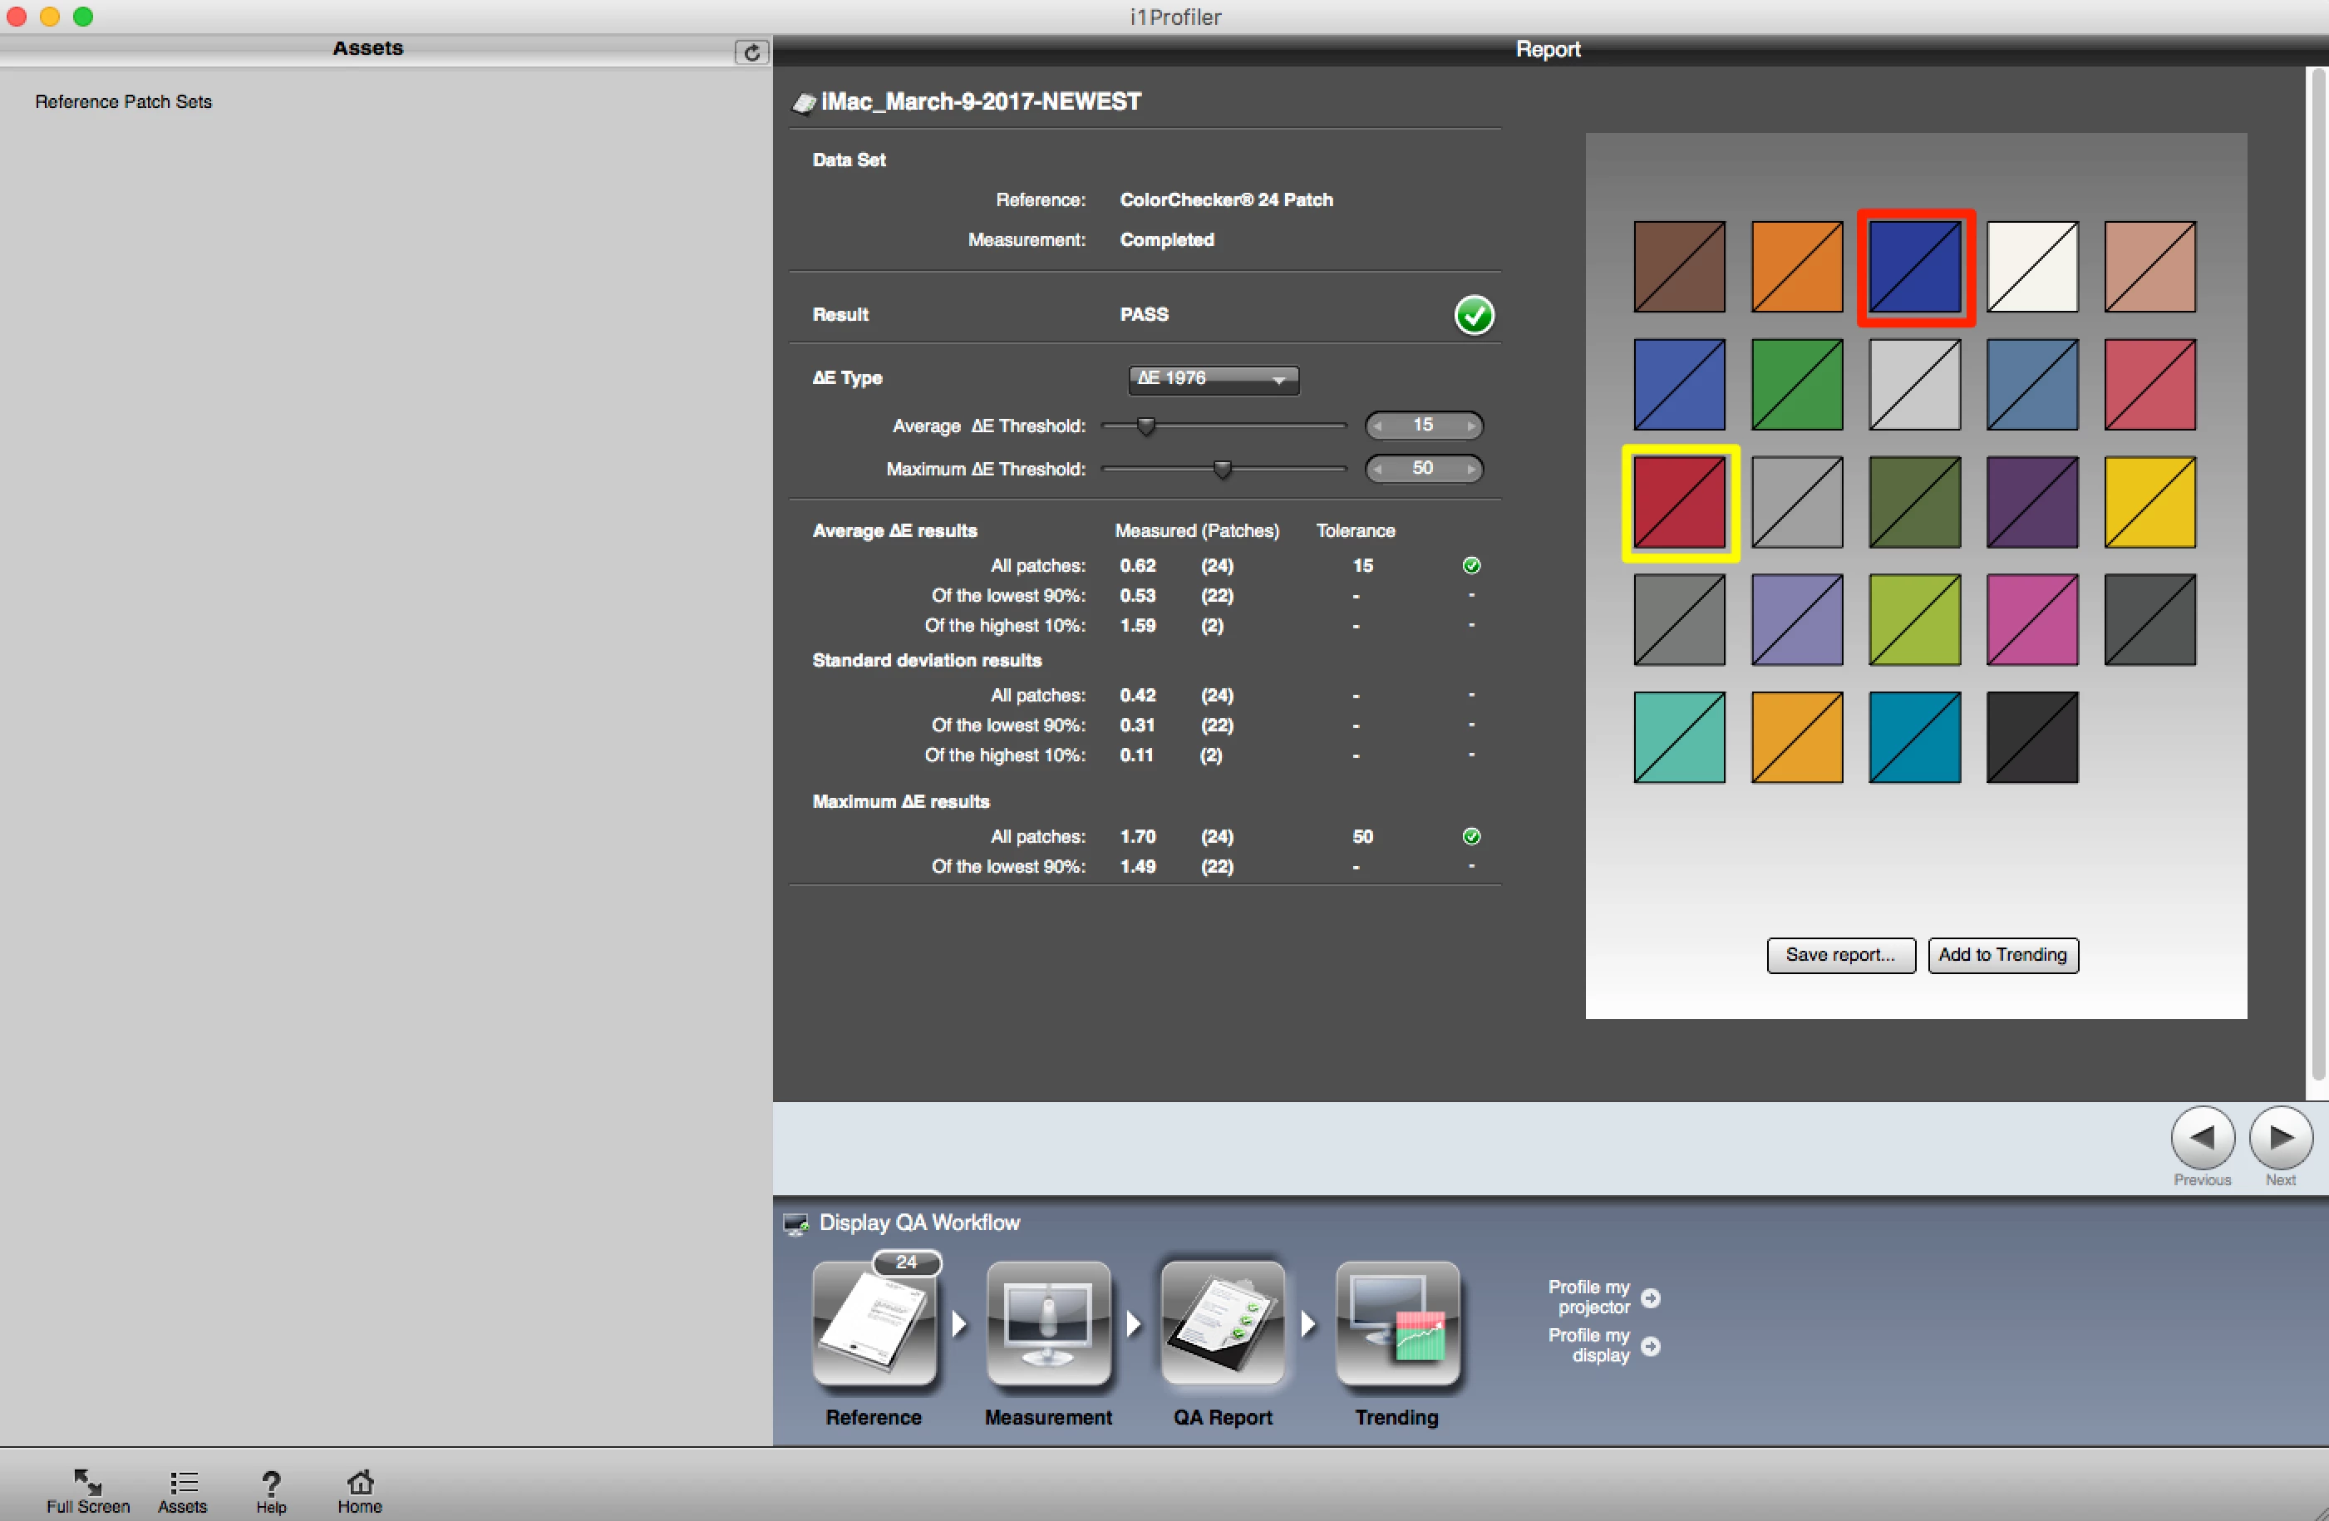Click the Profile my display arrow
The height and width of the screenshot is (1521, 2329).
(1651, 1346)
